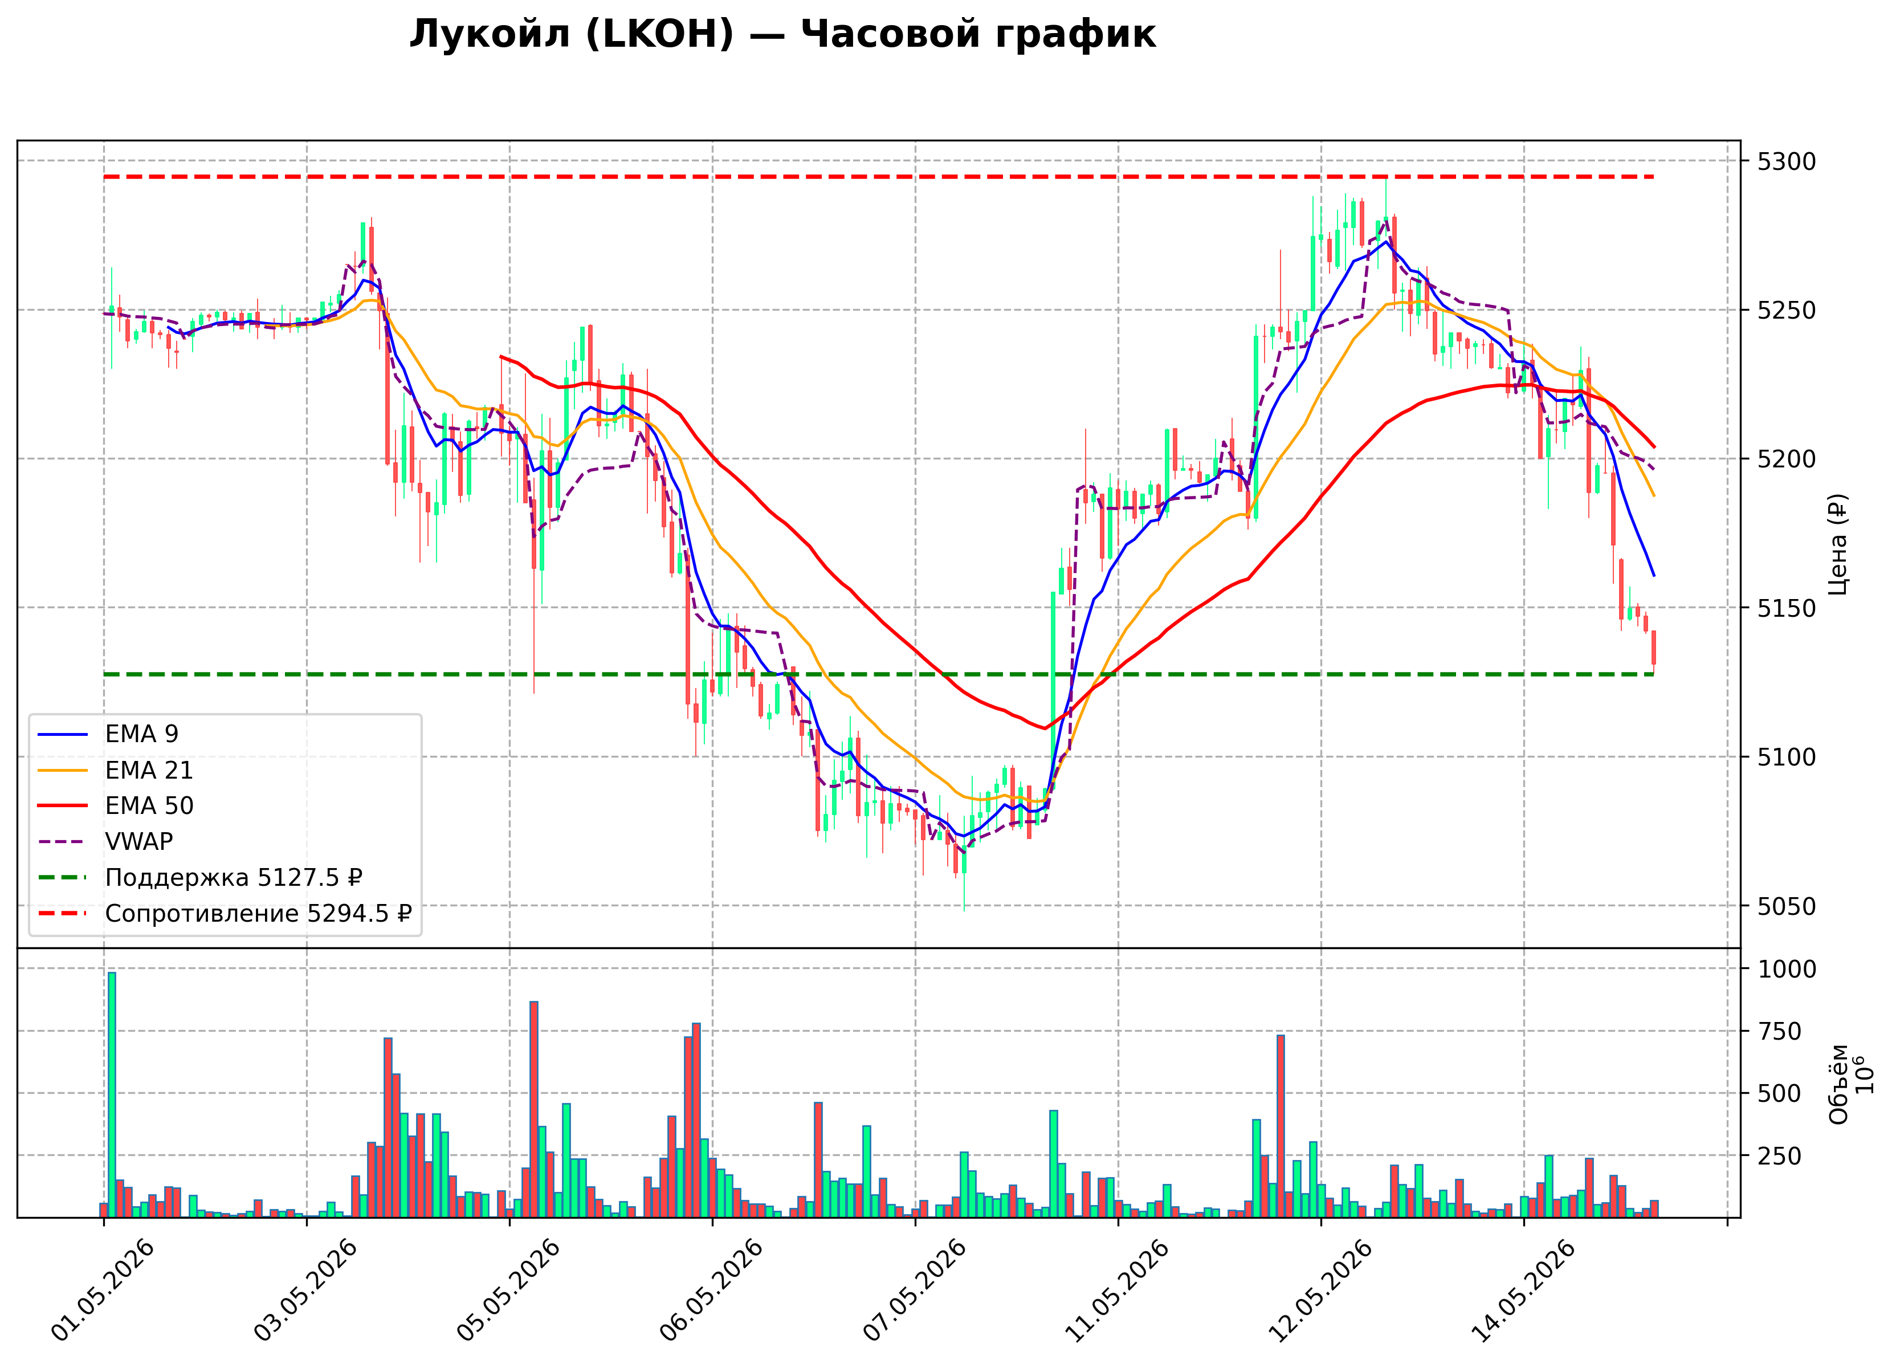Viewport: 1896px width, 1364px height.
Task: Select the "EMA 21" legend label
Action: (149, 770)
